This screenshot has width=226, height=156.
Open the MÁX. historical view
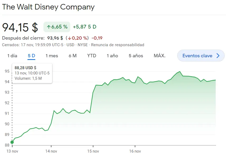coord(159,56)
